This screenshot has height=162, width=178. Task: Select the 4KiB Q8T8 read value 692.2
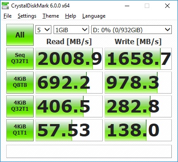coord(69,83)
